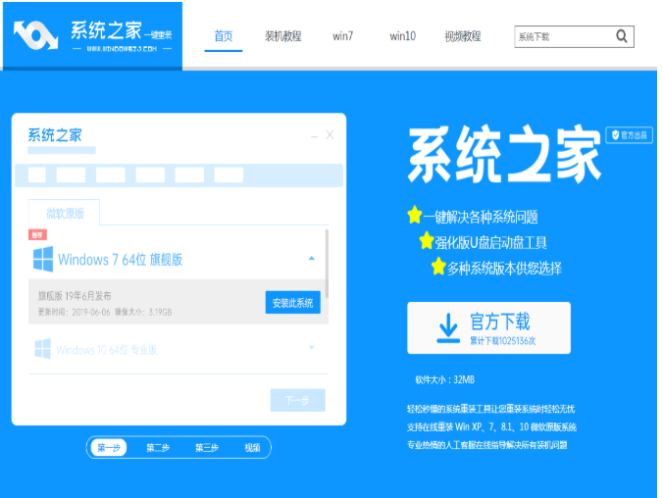Viewport: 663px width, 498px height.
Task: Click the text 更新时间: 2019-06-06
Action: (74, 312)
